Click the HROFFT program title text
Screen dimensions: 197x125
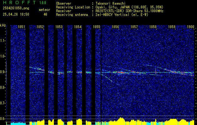[19, 2]
